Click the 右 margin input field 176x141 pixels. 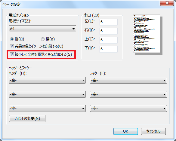point(108,31)
